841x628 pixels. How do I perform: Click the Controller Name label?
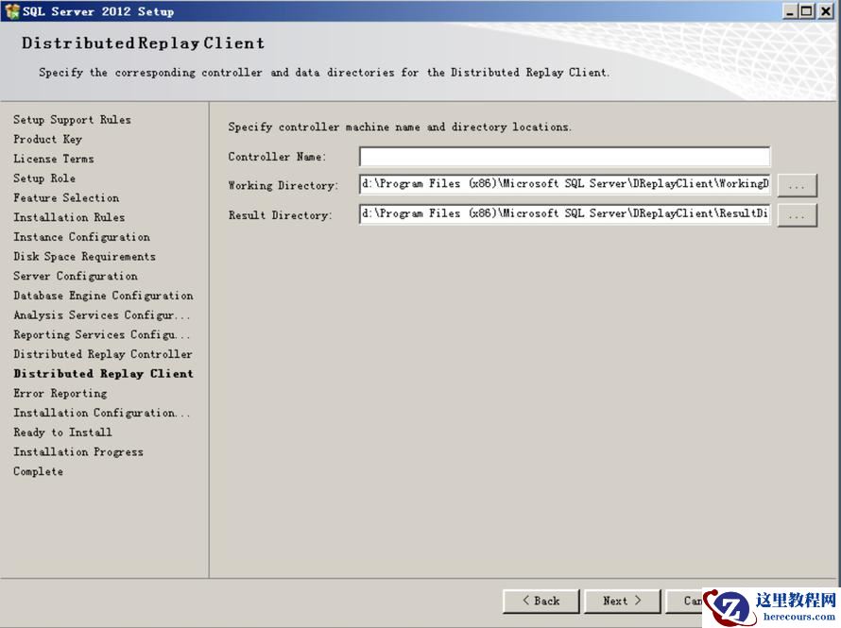coord(277,157)
